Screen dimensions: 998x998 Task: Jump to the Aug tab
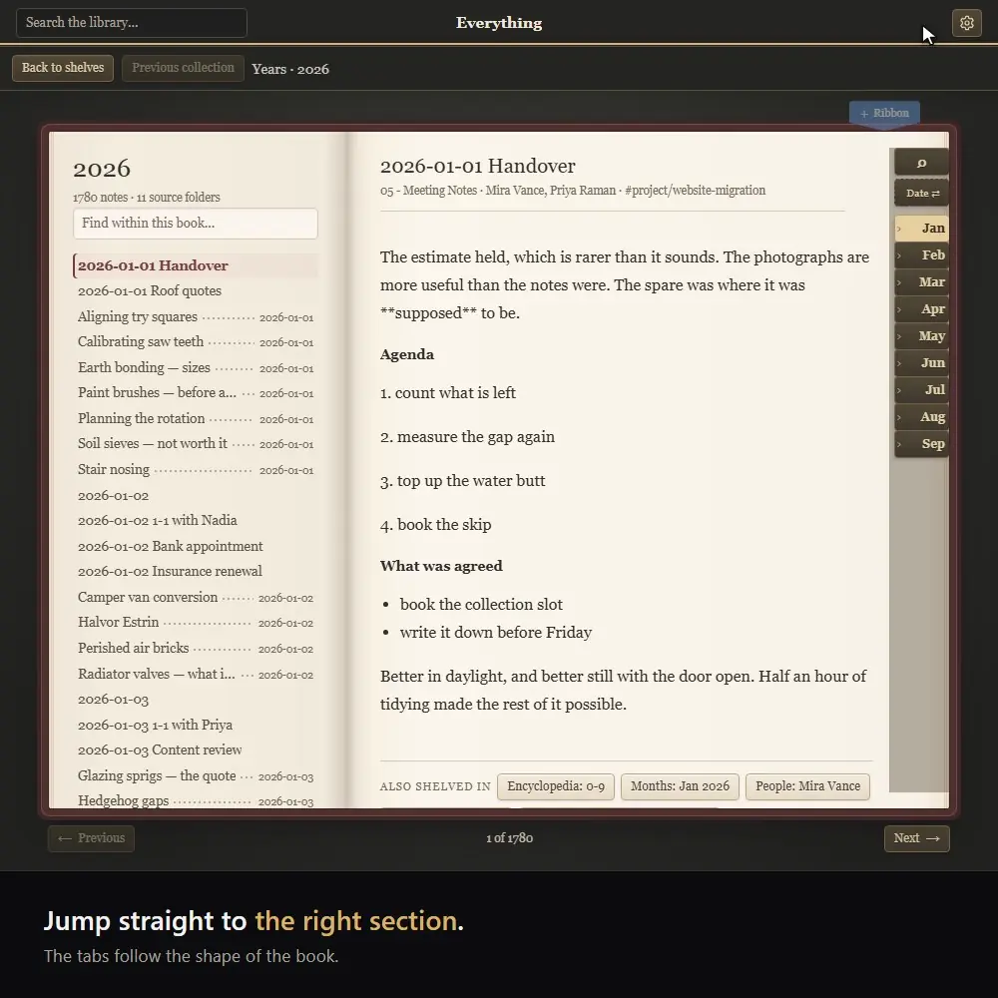click(921, 417)
